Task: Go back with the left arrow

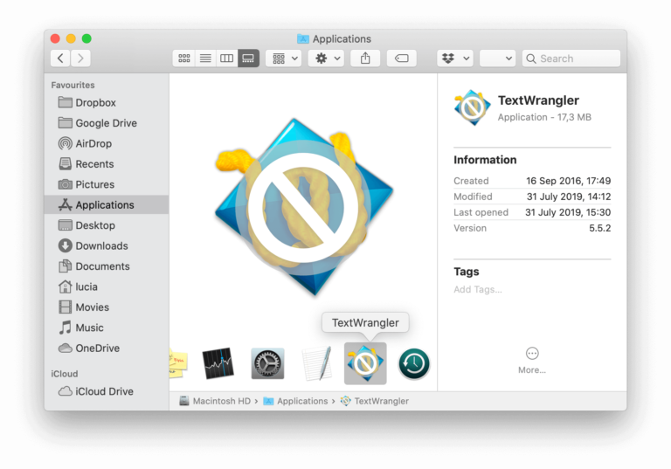Action: [x=60, y=59]
